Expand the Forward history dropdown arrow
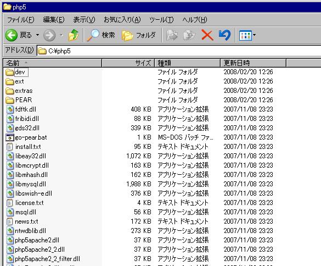This screenshot has height=266, width=321. (x=61, y=35)
